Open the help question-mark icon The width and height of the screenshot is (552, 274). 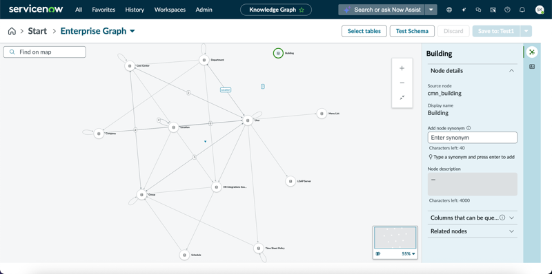coord(507,10)
